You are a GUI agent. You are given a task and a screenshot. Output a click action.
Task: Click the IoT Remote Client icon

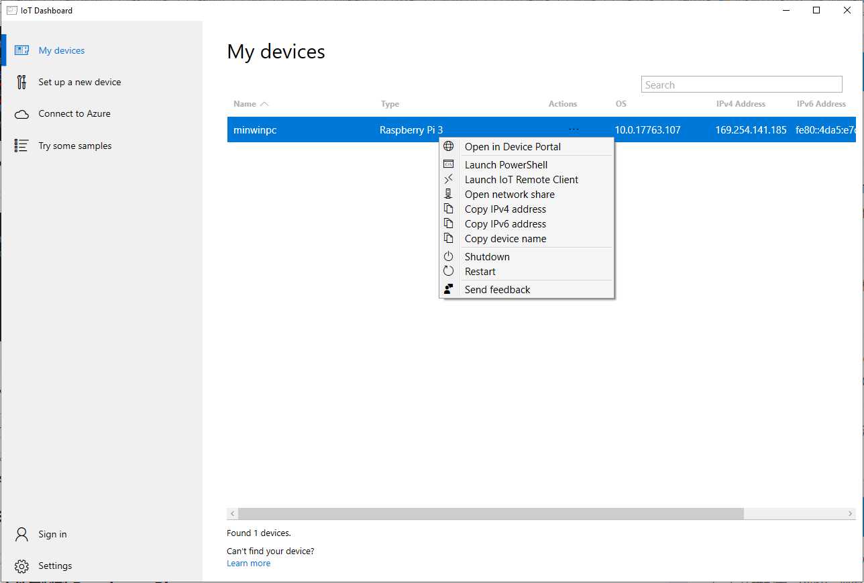449,179
